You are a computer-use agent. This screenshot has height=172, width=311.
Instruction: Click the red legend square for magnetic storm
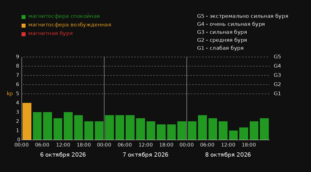point(23,34)
